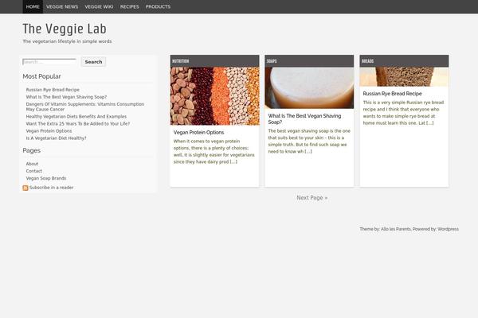The width and height of the screenshot is (478, 318).
Task: Click the Most Popular heading
Action: (41, 76)
